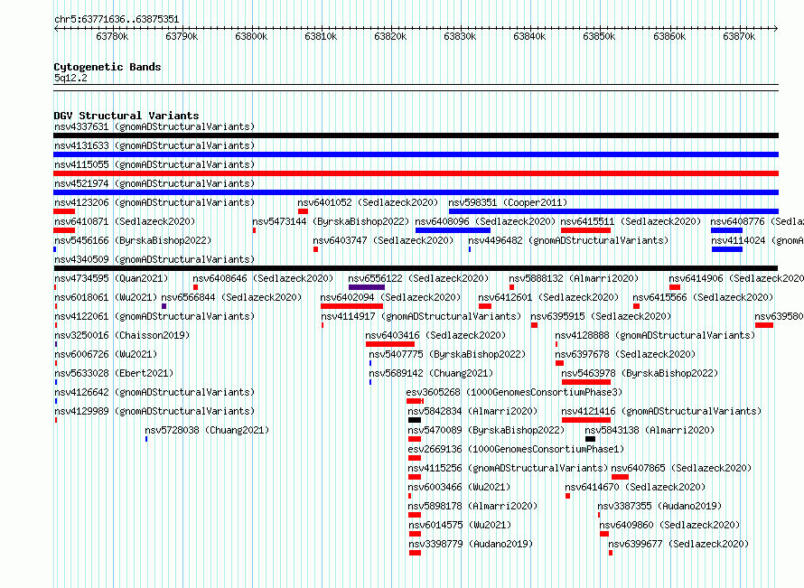Open nsv4337631 (gnomADStructuralVariants) label

pos(154,126)
